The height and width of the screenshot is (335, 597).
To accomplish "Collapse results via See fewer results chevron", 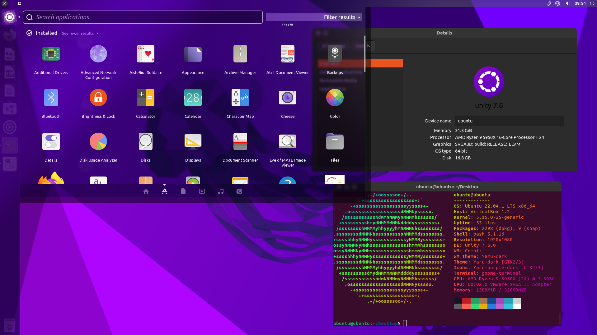I will tap(97, 33).
